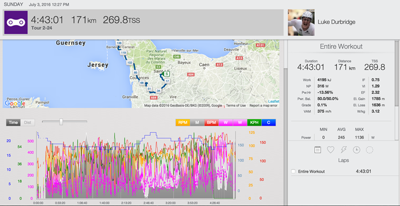Open the Leaflet attribution link

[274, 102]
